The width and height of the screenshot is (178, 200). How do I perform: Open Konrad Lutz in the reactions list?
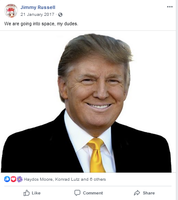68,179
